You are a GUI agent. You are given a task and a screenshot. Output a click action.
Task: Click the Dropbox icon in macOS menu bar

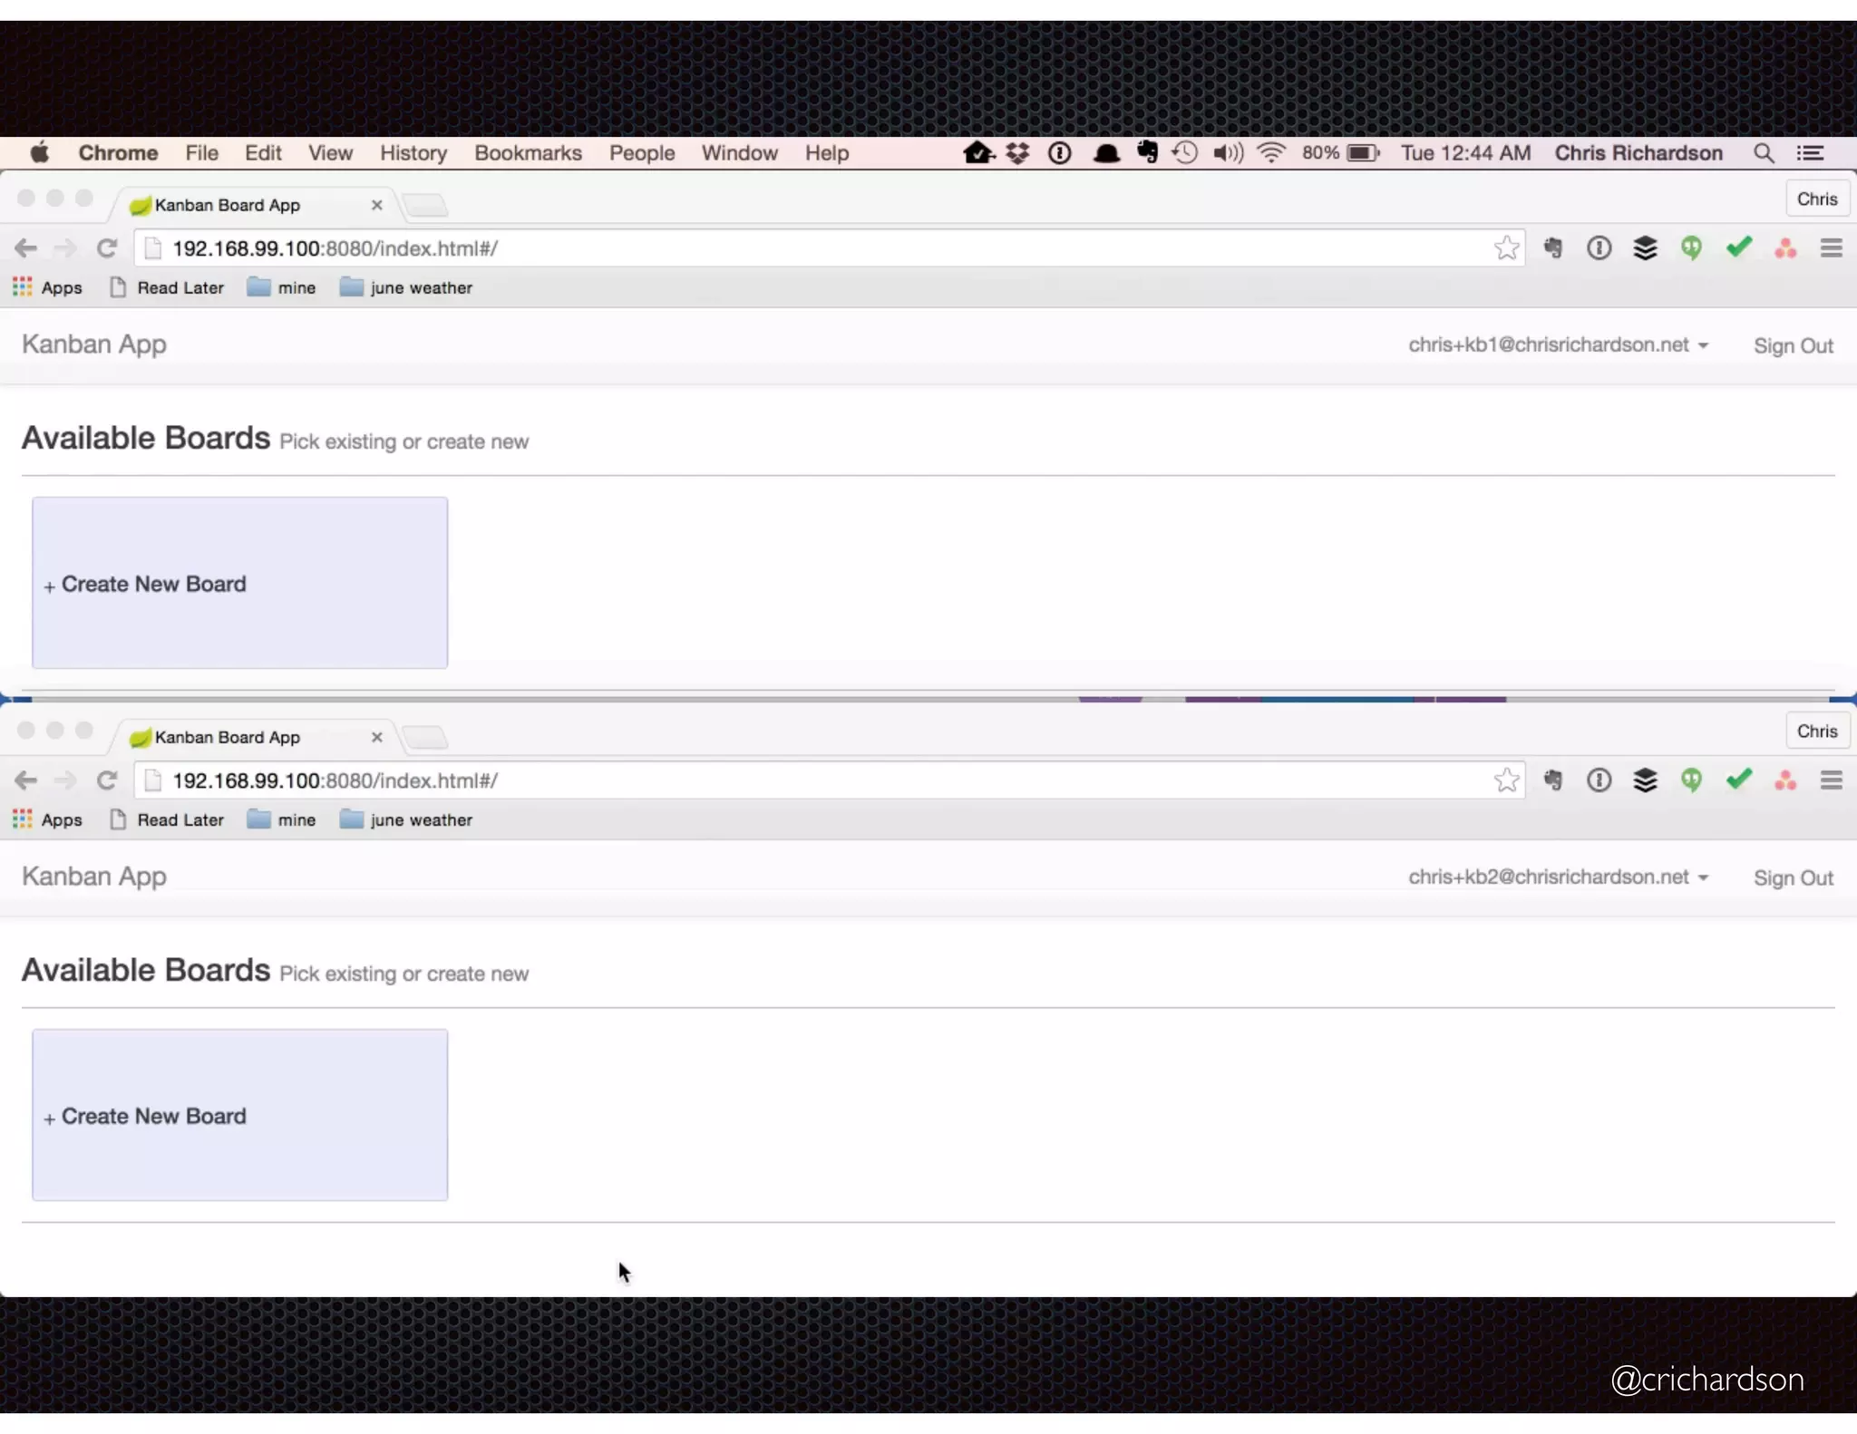coord(1017,153)
